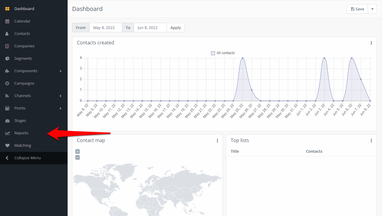382x216 pixels.
Task: Click the Matching heart icon
Action: [7, 146]
